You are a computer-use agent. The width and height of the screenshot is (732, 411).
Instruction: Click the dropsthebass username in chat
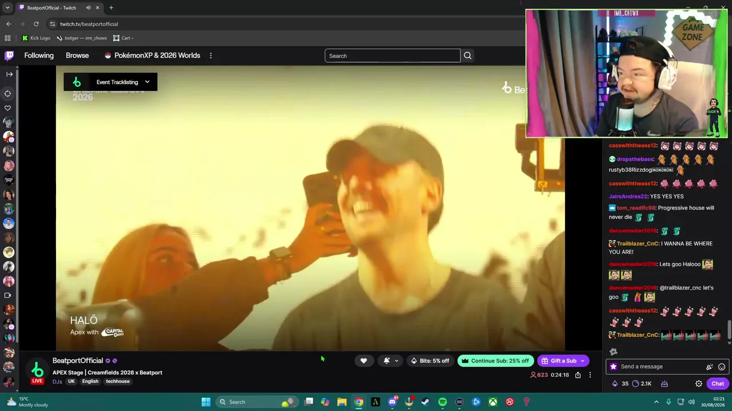(x=635, y=159)
